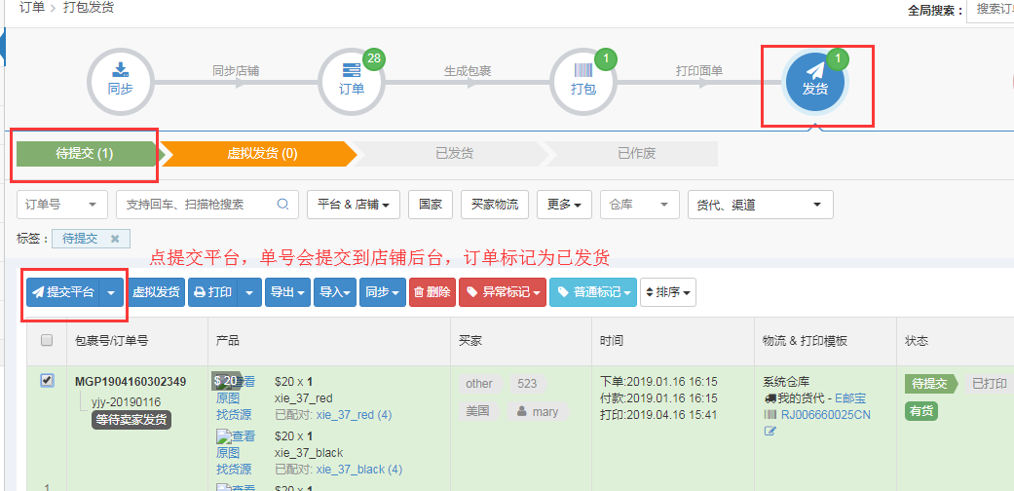Switch to the 已发货 tab
Image resolution: width=1014 pixels, height=491 pixels.
(454, 154)
